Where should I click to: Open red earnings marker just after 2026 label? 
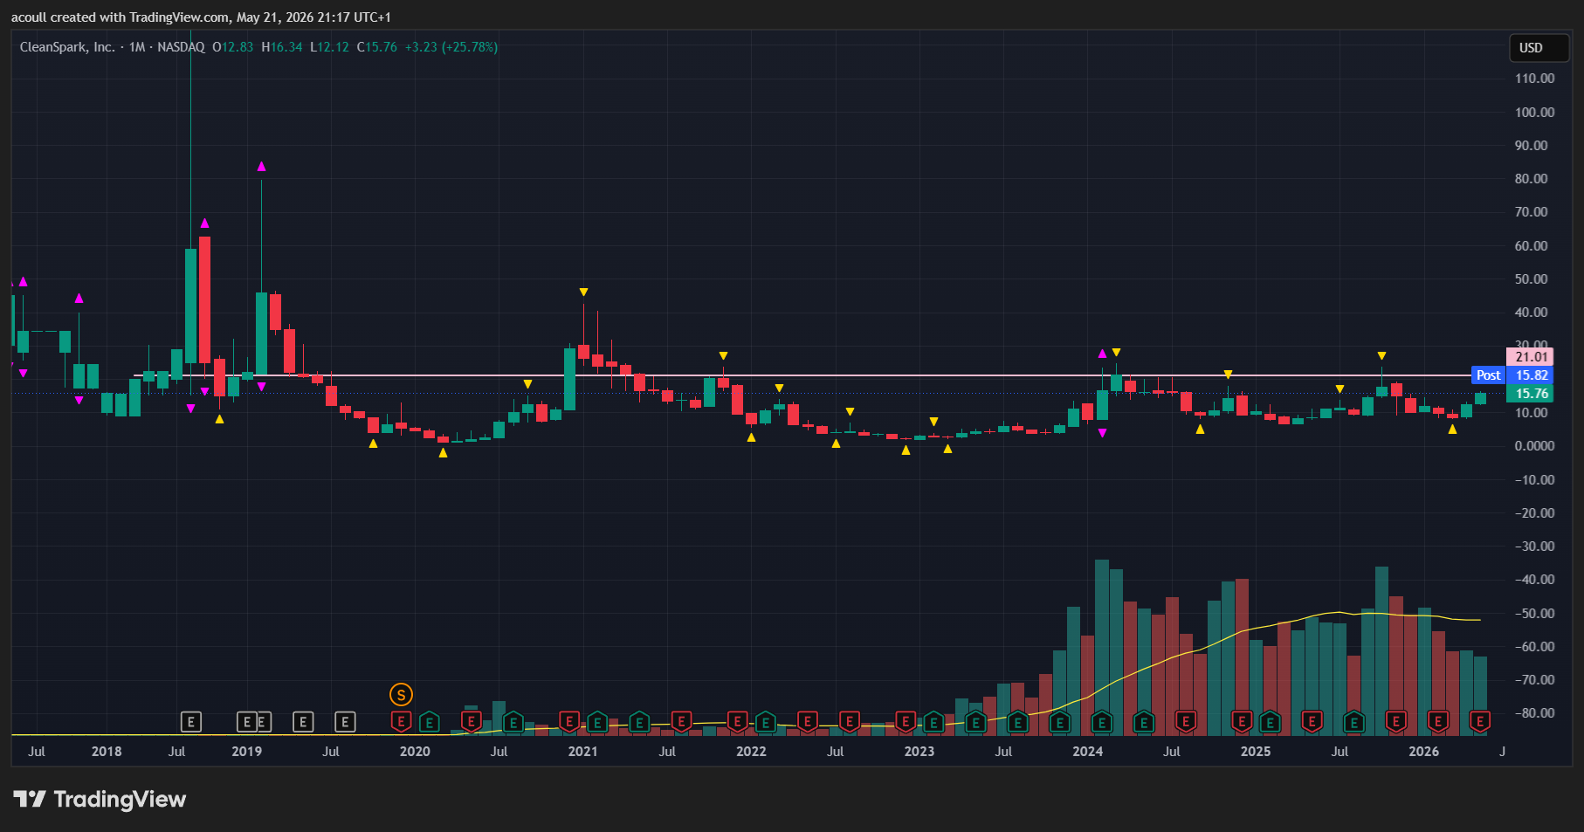[1438, 722]
